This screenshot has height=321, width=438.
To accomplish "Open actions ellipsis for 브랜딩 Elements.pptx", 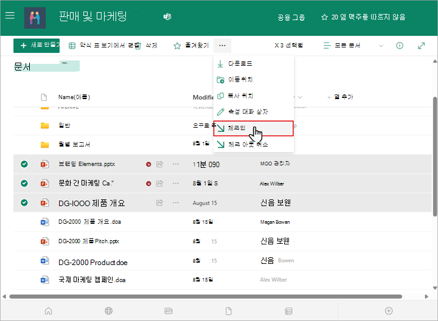I will [x=176, y=164].
